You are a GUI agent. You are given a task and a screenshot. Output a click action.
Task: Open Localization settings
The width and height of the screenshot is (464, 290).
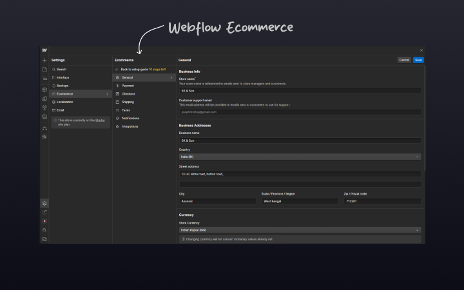coord(81,102)
